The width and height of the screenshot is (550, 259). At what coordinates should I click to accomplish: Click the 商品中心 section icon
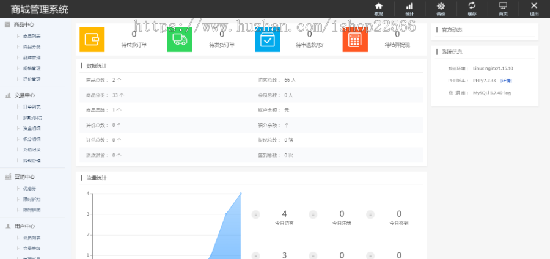(x=7, y=24)
